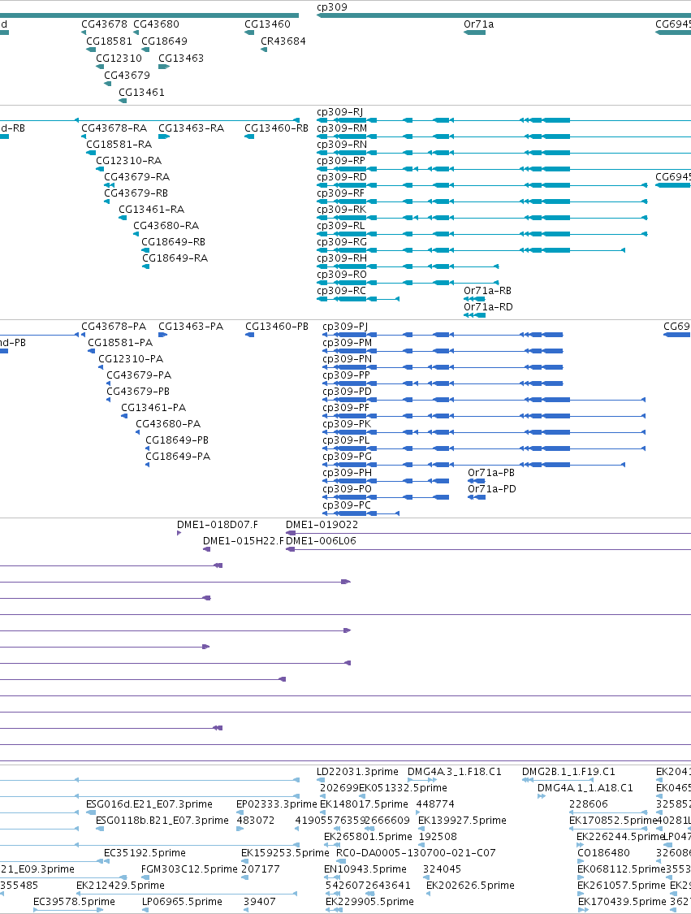This screenshot has width=691, height=914.
Task: Click BAC clone DME1-019022 label
Action: pos(322,525)
